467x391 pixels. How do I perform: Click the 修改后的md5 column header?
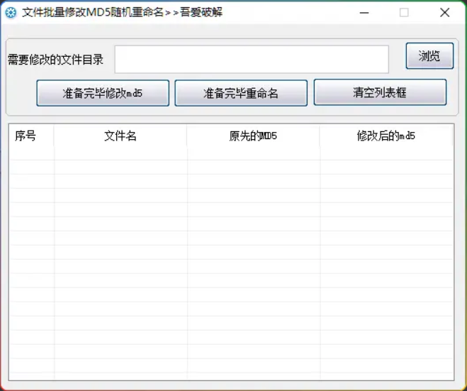[386, 136]
